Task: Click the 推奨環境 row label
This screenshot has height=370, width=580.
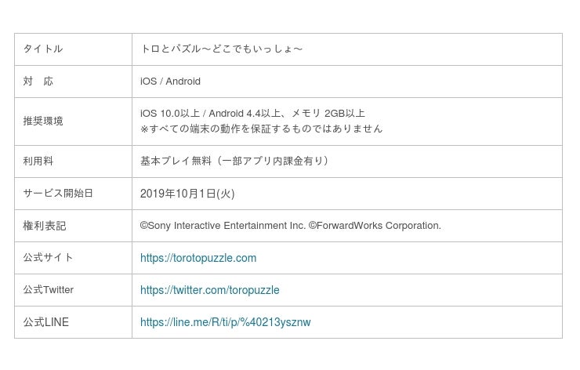Action: [x=43, y=122]
